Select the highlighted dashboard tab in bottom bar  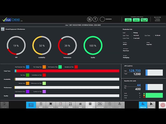coord(31,105)
